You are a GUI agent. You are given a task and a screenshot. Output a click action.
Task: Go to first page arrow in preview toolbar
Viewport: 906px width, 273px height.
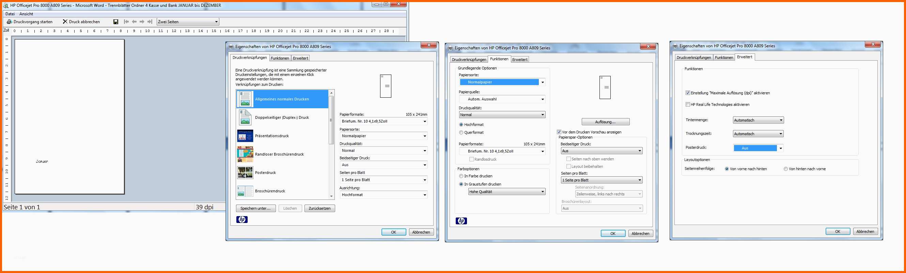(x=127, y=22)
